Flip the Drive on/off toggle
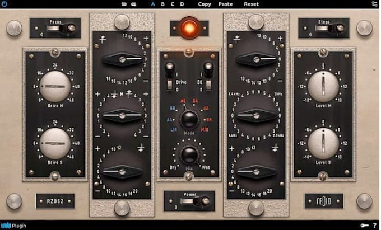381x230 pixels. pyautogui.click(x=169, y=77)
